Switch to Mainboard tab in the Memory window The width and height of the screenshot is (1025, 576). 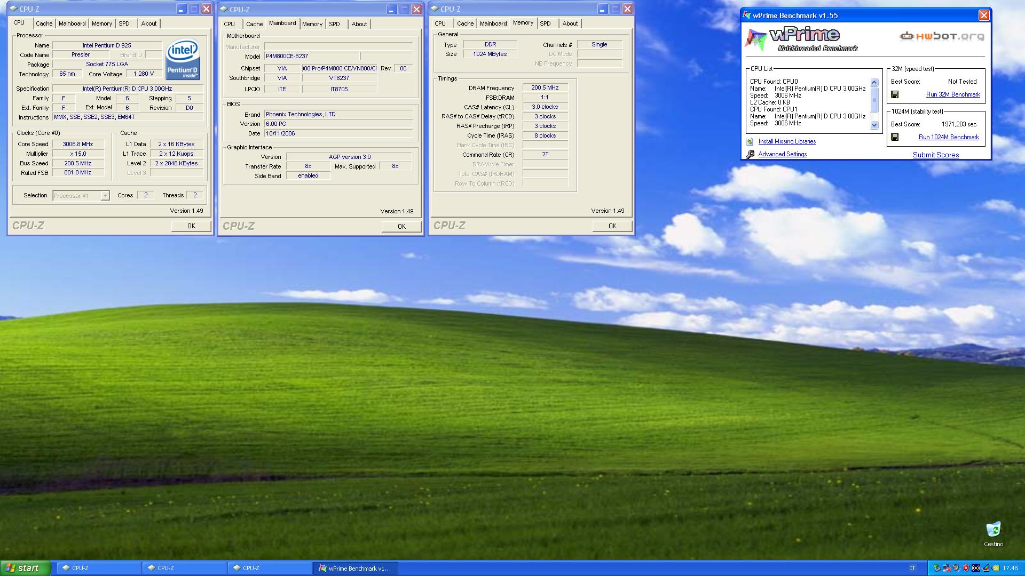pos(493,23)
